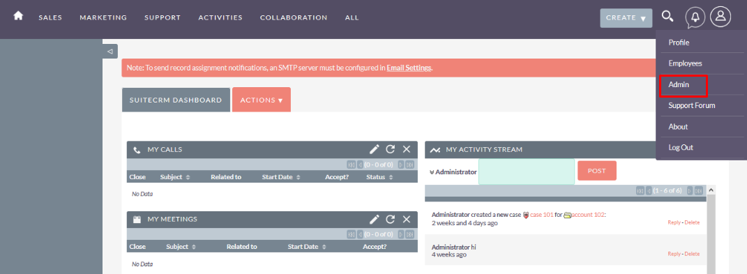Click the My Calls phone icon
Screen dimensions: 747x274
(137, 150)
